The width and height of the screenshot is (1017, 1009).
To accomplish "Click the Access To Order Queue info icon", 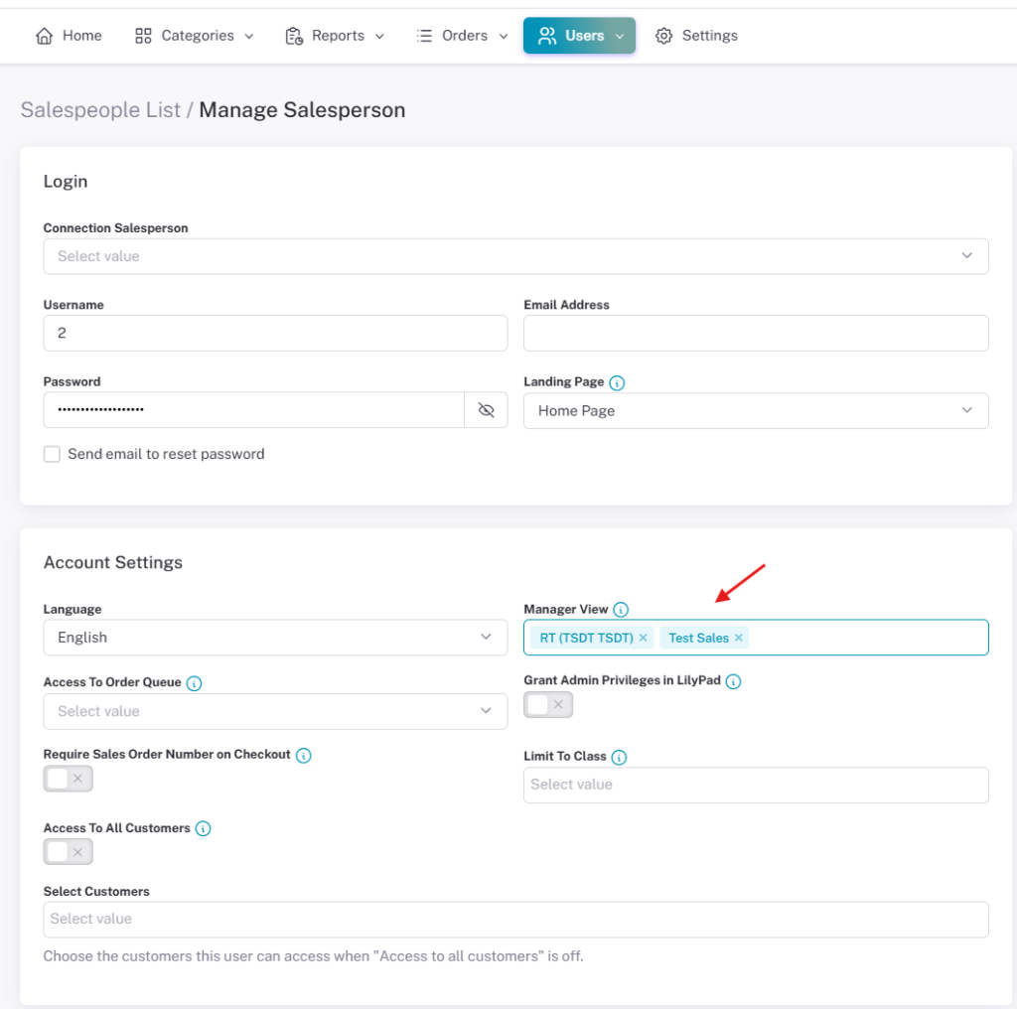I will 194,683.
